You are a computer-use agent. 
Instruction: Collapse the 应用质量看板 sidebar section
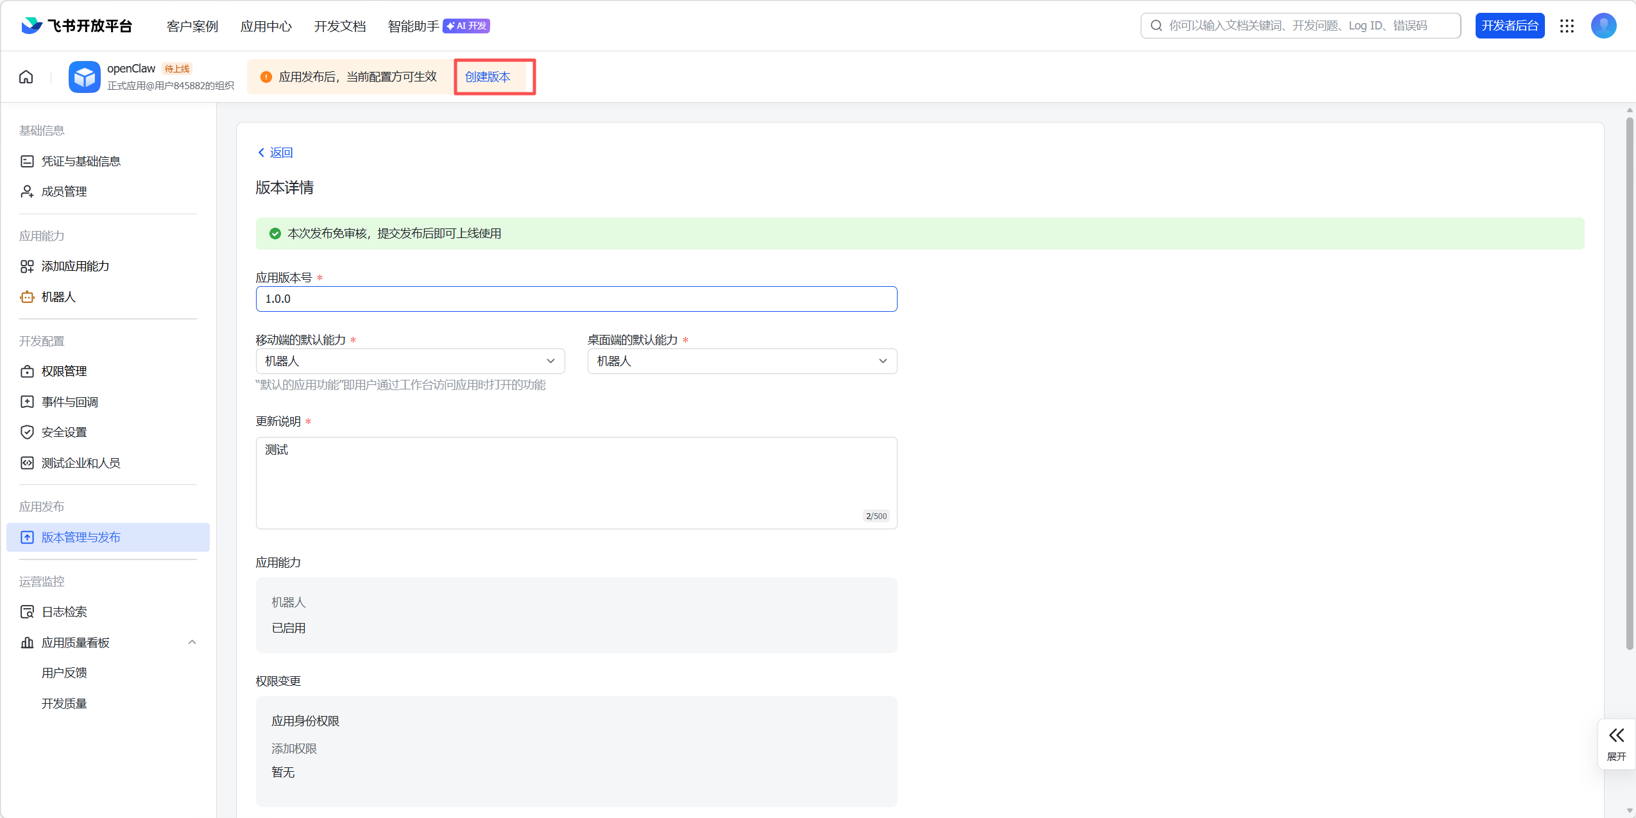(192, 642)
